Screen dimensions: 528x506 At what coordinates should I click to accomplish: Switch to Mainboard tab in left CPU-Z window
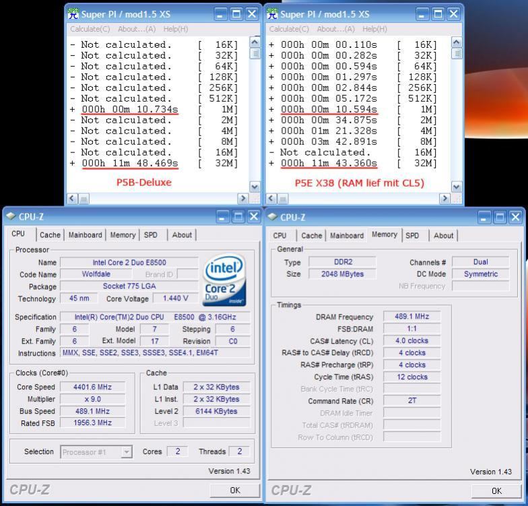[x=85, y=234]
